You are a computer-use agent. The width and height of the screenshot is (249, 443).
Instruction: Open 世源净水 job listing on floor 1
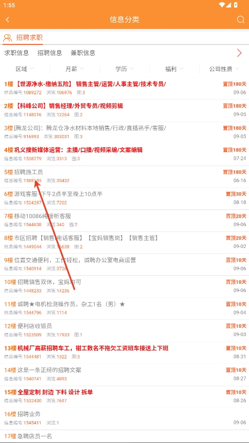[124, 88]
